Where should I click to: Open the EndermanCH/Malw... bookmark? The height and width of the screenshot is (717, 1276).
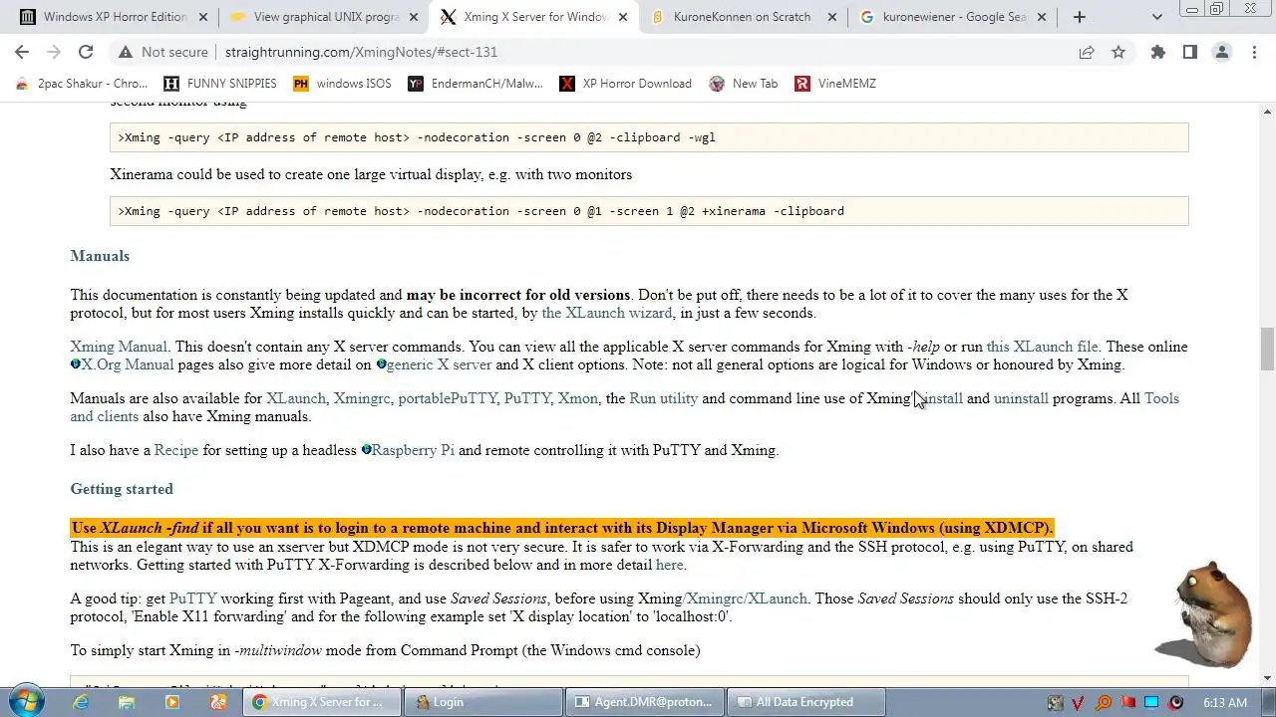476,84
